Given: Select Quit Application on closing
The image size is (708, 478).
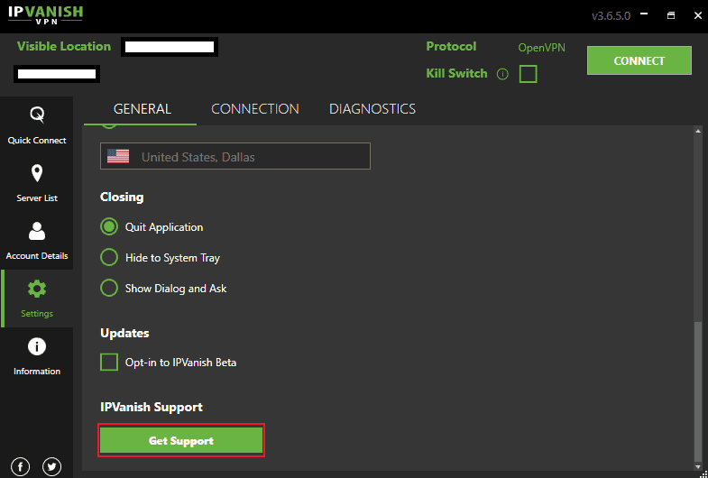Looking at the screenshot, I should pyautogui.click(x=109, y=226).
